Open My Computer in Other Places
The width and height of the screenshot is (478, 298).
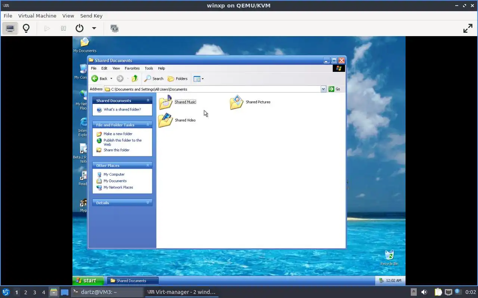pos(114,174)
